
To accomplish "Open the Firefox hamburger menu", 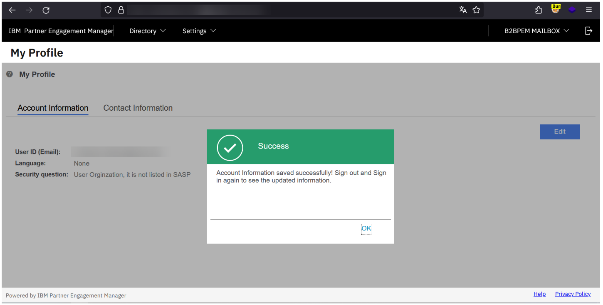I will [x=589, y=10].
